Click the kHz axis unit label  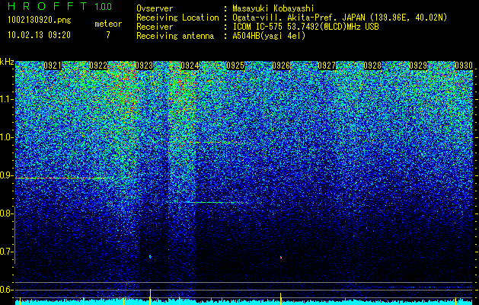pos(7,63)
